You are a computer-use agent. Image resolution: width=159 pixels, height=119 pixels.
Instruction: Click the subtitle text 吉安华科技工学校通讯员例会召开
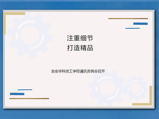[79, 71]
